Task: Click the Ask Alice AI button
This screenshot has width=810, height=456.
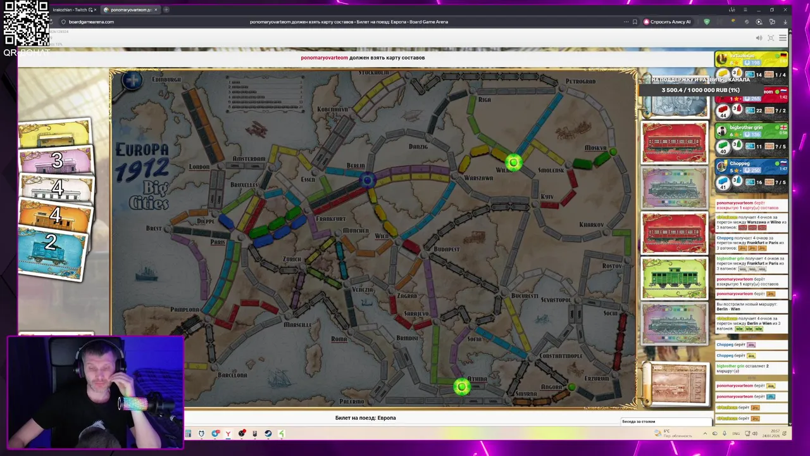Action: 667,22
